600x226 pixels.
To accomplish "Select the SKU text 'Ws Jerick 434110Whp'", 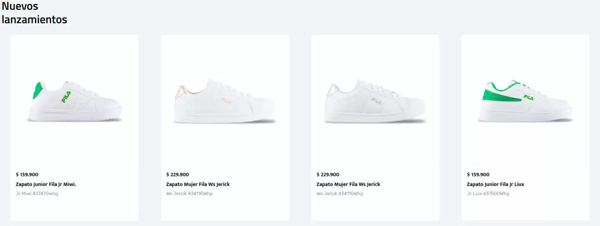I will (189, 194).
